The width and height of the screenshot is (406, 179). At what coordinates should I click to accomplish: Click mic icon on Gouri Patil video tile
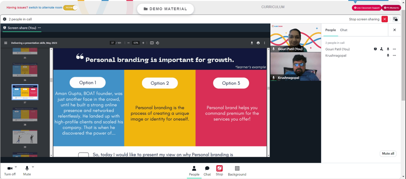pos(274,49)
